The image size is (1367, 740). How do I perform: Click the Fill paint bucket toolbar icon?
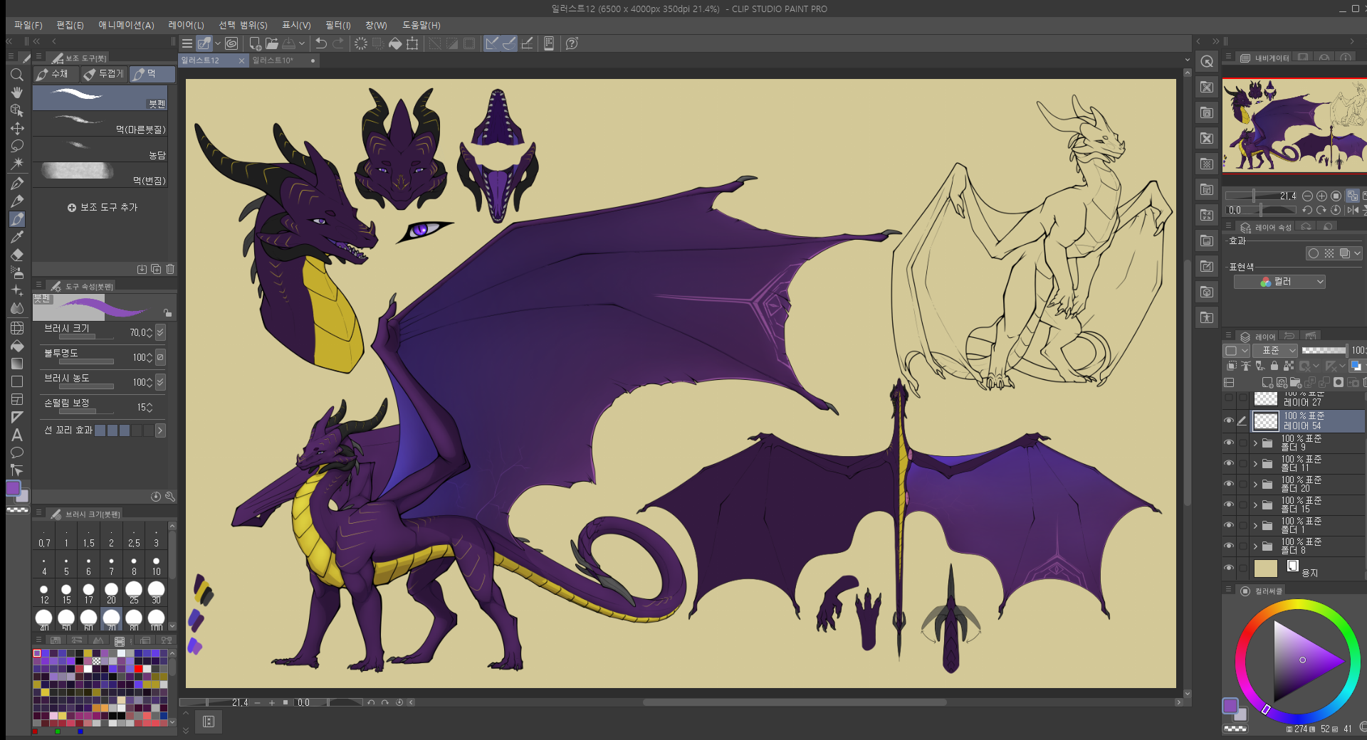395,43
